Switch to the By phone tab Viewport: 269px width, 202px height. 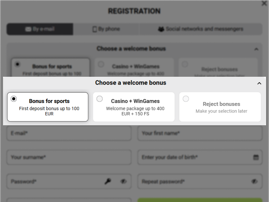(106, 29)
